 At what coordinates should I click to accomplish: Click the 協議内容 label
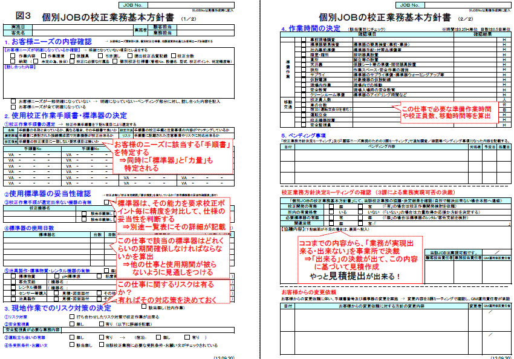[293, 229]
